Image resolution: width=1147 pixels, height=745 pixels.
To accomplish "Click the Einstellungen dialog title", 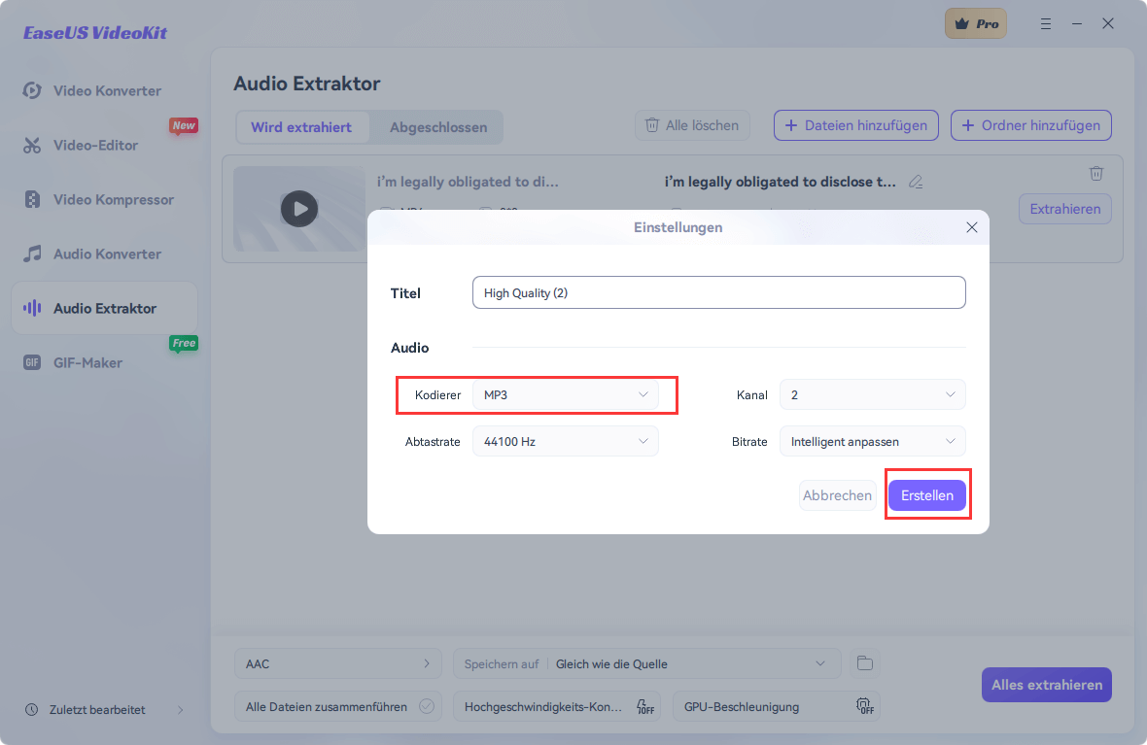I will (x=678, y=227).
